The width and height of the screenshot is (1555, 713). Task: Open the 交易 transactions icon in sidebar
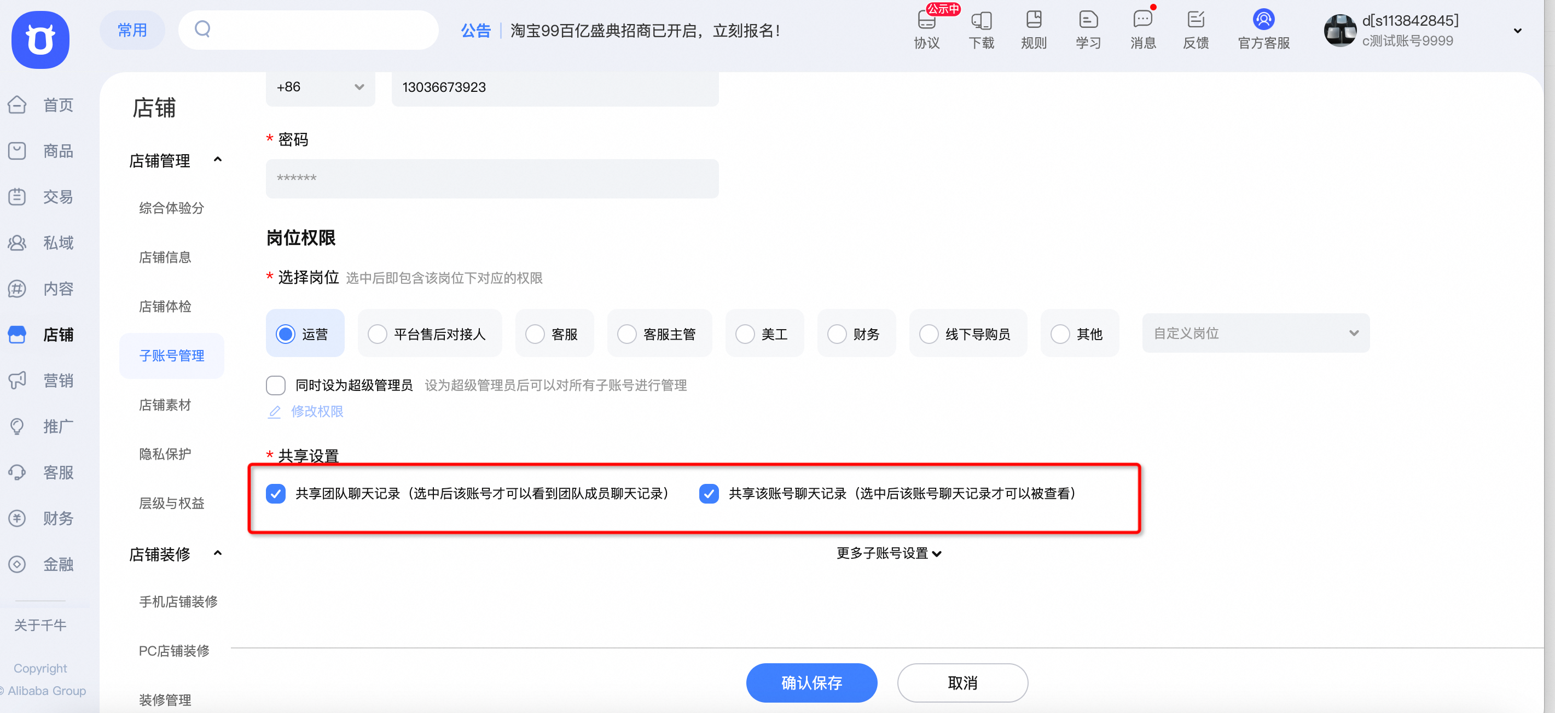(17, 197)
